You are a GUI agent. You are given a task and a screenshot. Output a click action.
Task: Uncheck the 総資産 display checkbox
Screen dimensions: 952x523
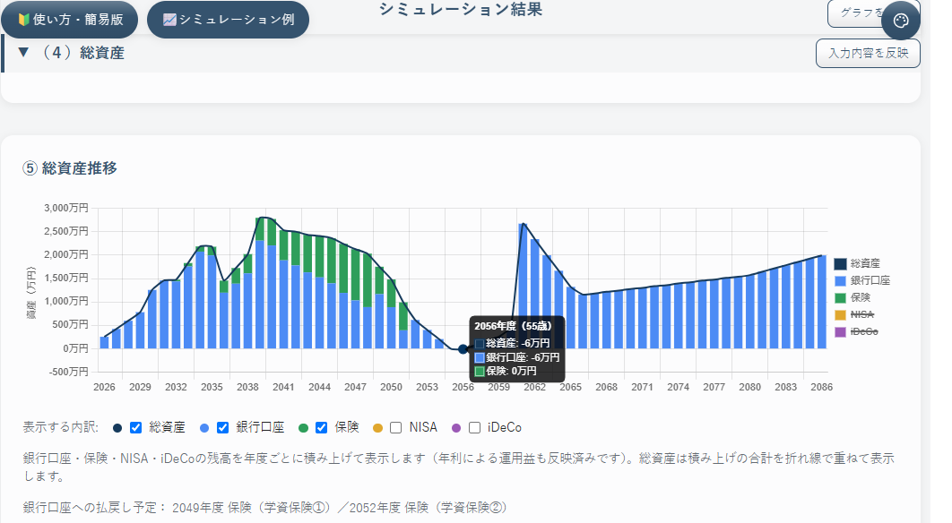click(x=136, y=428)
